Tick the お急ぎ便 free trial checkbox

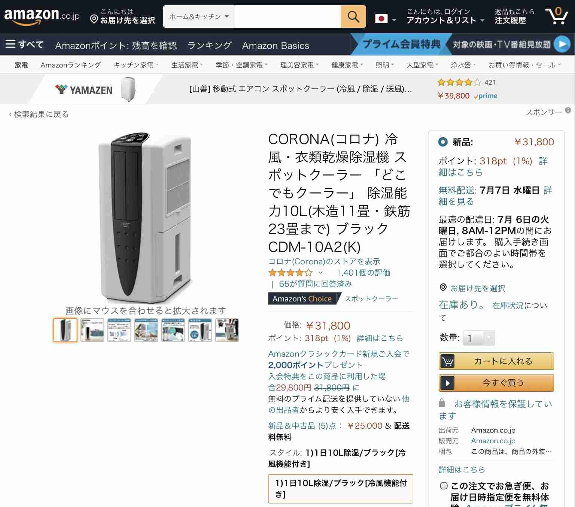[x=444, y=486]
